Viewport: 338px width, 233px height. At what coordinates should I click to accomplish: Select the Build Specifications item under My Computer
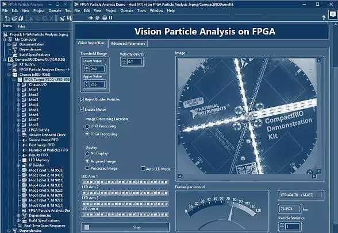[34, 55]
